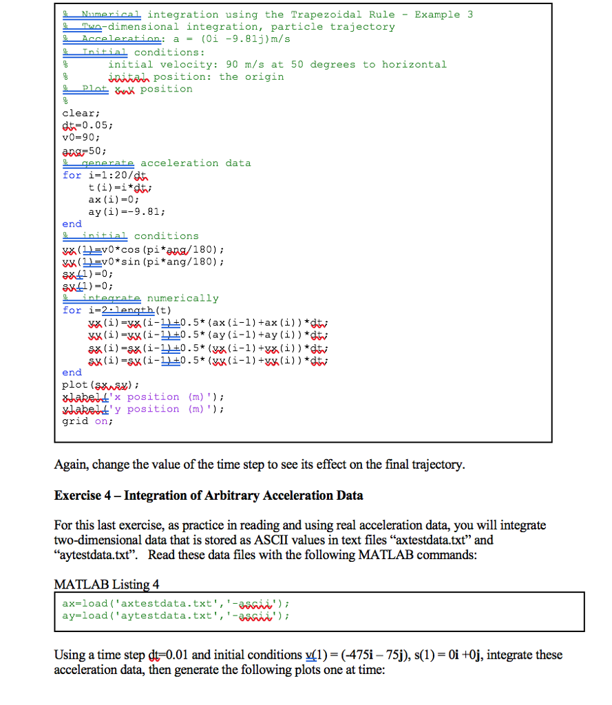This screenshot has width=612, height=705.
Task: Click the 'clear;' code line
Action: [81, 113]
